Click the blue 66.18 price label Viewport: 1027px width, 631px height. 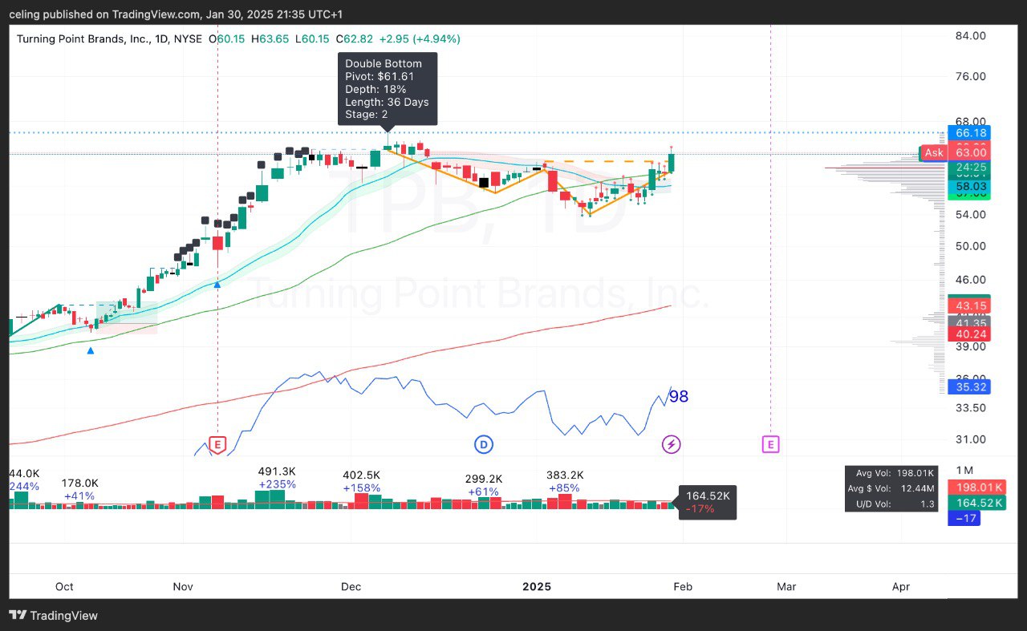click(969, 132)
